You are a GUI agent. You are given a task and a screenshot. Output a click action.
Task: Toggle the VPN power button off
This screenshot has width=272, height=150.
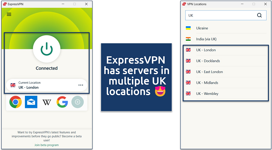47,49
